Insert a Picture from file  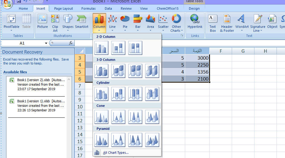[x=42, y=21]
